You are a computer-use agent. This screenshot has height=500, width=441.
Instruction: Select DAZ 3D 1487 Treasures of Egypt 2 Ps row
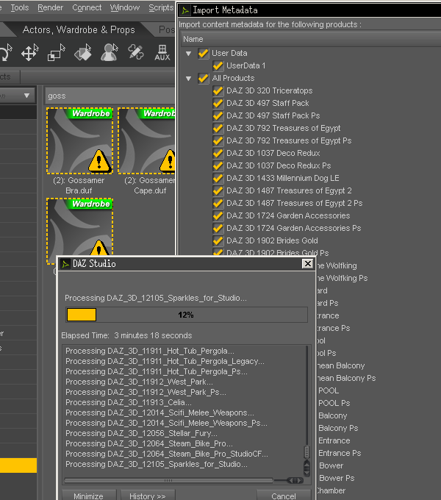point(295,203)
